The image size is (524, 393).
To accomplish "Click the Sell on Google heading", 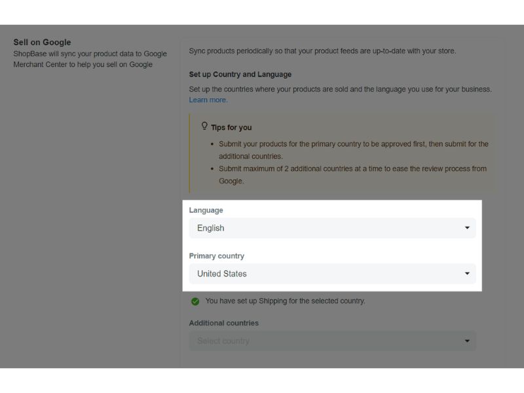I will pyautogui.click(x=42, y=43).
